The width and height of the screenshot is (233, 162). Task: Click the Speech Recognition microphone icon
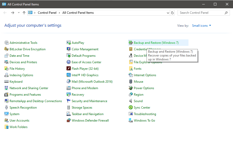coord(6,107)
